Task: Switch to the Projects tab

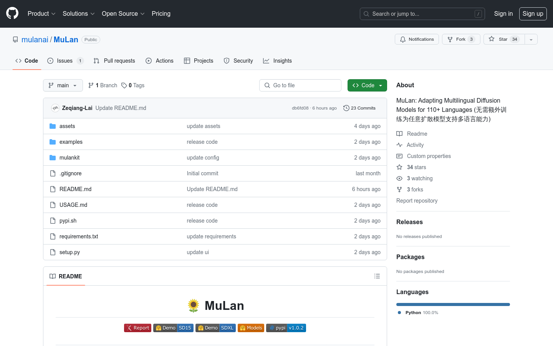Action: 199,61
